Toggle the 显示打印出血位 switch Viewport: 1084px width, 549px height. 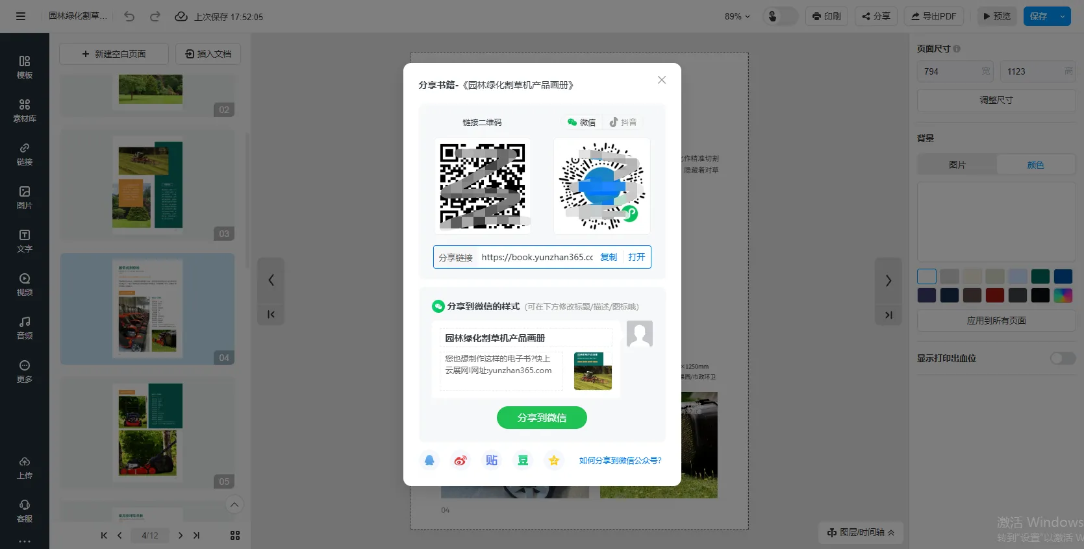coord(1063,358)
